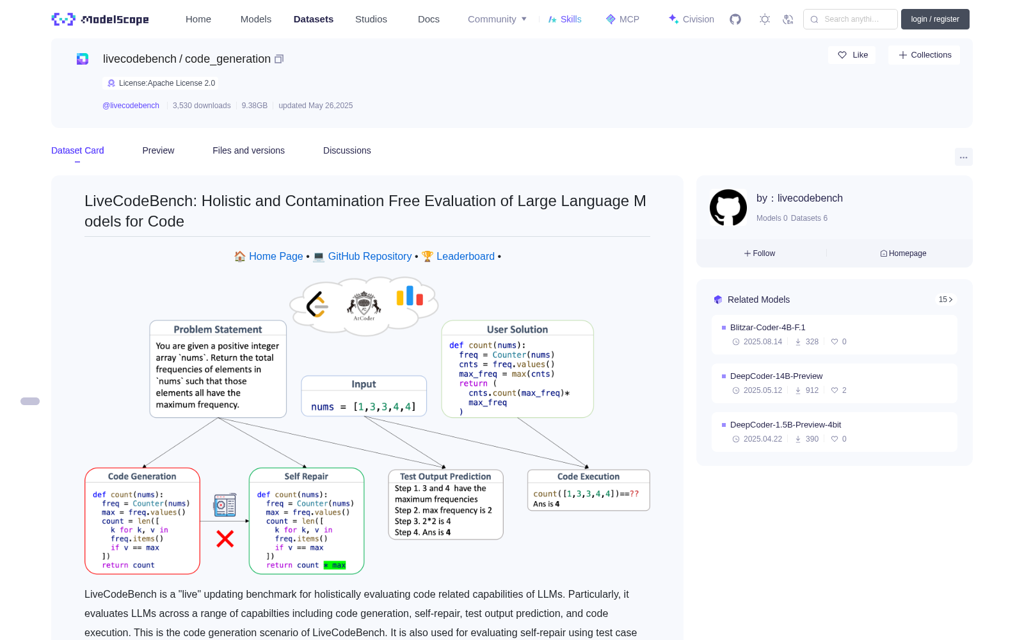Visit the author Homepage
The height and width of the screenshot is (640, 1024).
click(903, 253)
